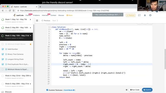This screenshot has height=93, width=166.
Task: Open Longest String Chain problem
Action: pos(16,59)
